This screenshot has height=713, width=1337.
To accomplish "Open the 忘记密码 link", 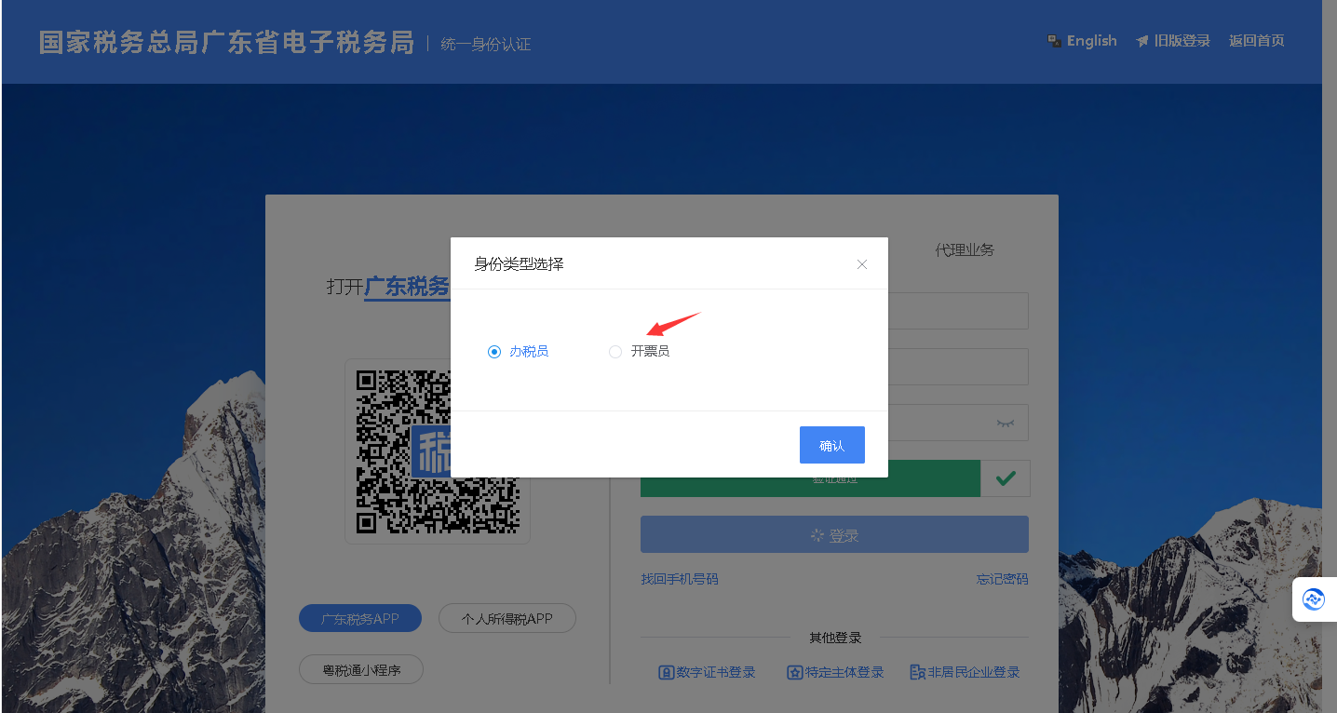I will pos(1002,579).
